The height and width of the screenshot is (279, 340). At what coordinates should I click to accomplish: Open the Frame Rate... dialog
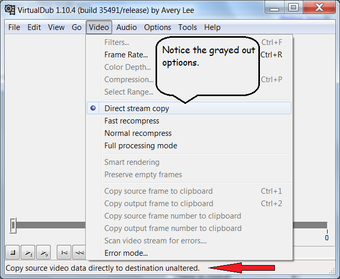(x=126, y=55)
